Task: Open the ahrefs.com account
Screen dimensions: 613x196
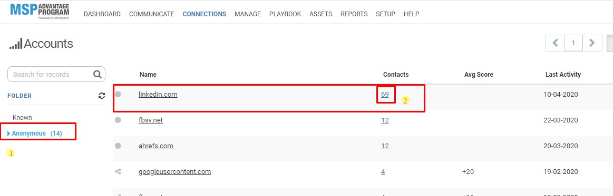Action: pyautogui.click(x=155, y=146)
